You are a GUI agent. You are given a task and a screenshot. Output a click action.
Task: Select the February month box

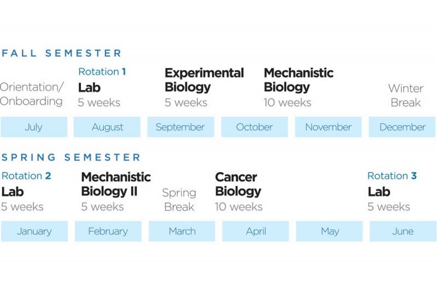pos(108,231)
